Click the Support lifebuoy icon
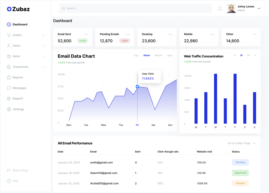The image size is (269, 193). click(x=9, y=99)
